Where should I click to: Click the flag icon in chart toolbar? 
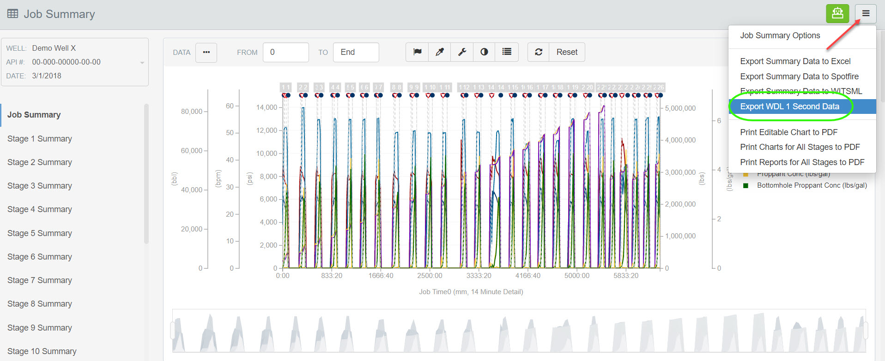417,52
